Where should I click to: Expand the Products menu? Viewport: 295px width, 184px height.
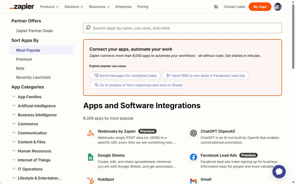pyautogui.click(x=50, y=7)
